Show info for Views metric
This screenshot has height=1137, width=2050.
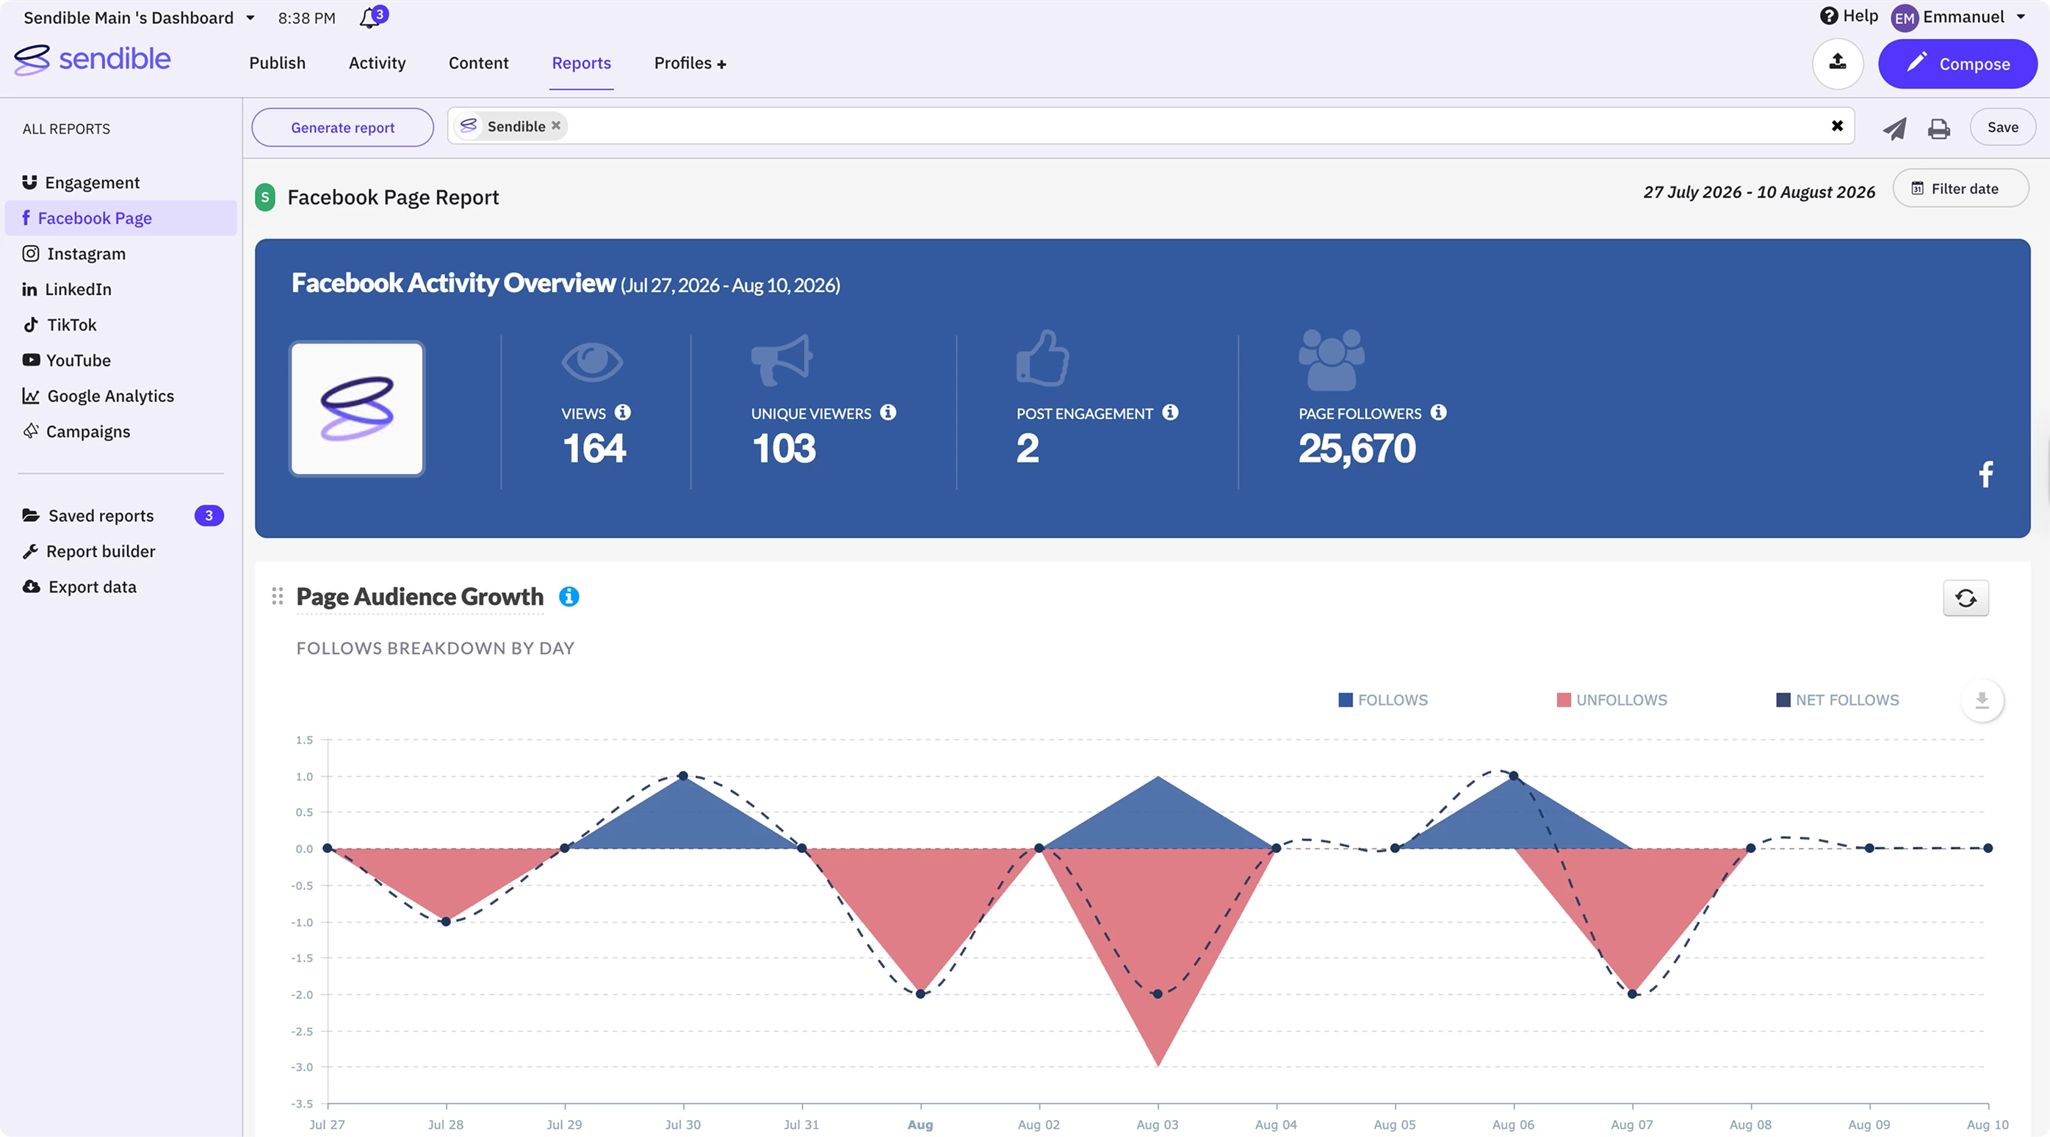(x=623, y=413)
